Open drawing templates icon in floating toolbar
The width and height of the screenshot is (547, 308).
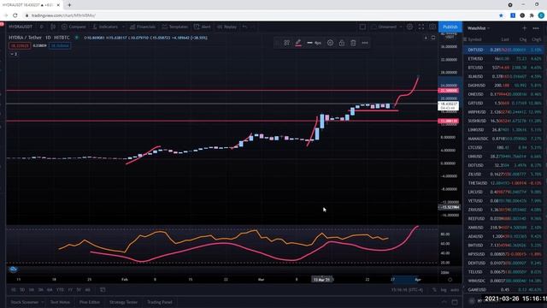(286, 43)
